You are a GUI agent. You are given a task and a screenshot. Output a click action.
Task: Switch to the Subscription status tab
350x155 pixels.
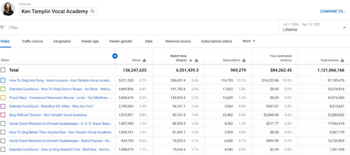(216, 41)
